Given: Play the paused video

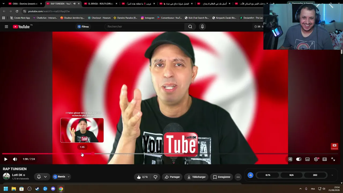Looking at the screenshot, I should point(6,159).
